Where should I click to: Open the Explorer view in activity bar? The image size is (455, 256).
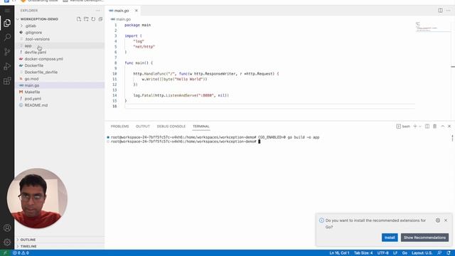[x=7, y=23]
